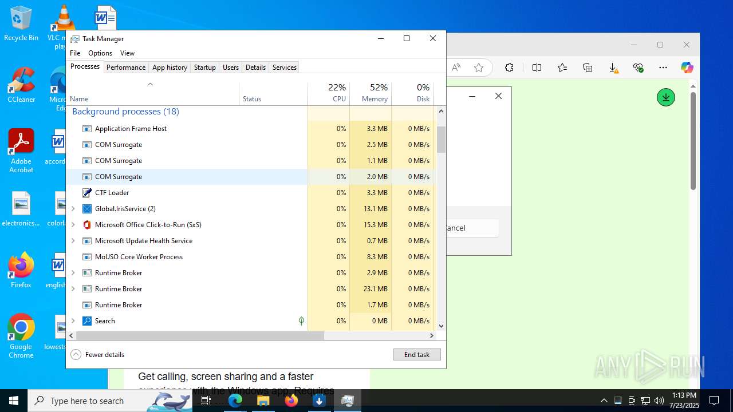733x412 pixels.
Task: Switch to the App history tab
Action: pyautogui.click(x=170, y=68)
